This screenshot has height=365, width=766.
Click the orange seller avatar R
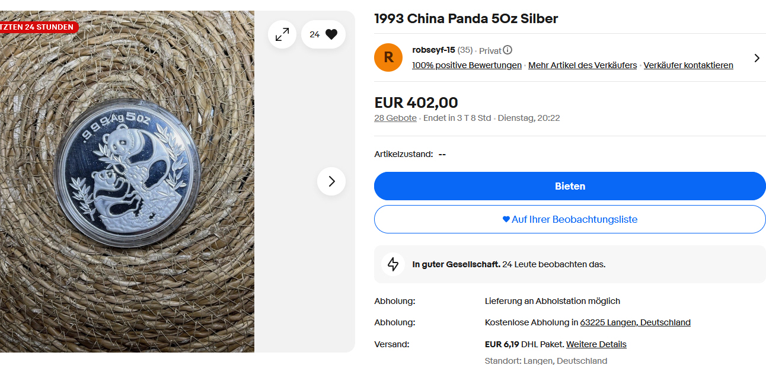(x=388, y=57)
